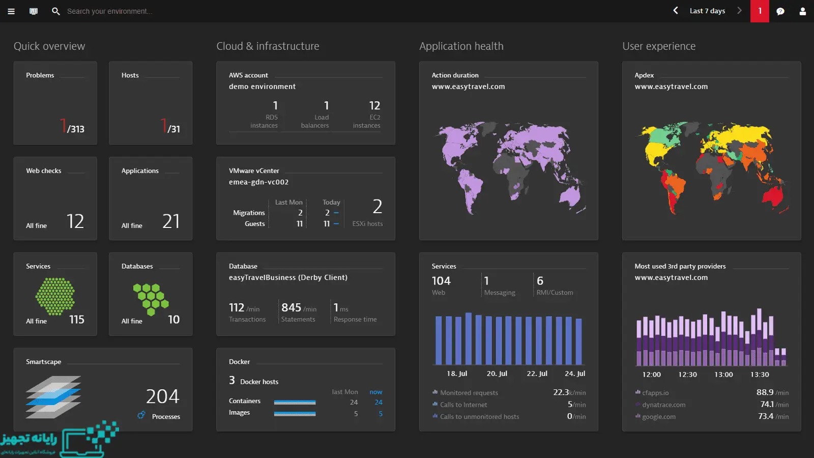Click '74.1 /min' dynatrace.com value
Screen dimensions: 814x458
774,404
